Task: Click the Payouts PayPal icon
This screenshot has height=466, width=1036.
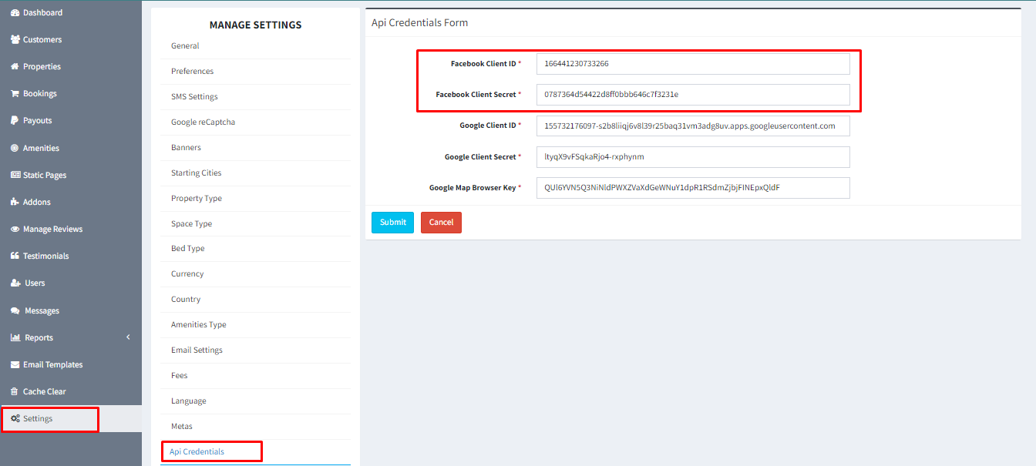Action: point(15,121)
